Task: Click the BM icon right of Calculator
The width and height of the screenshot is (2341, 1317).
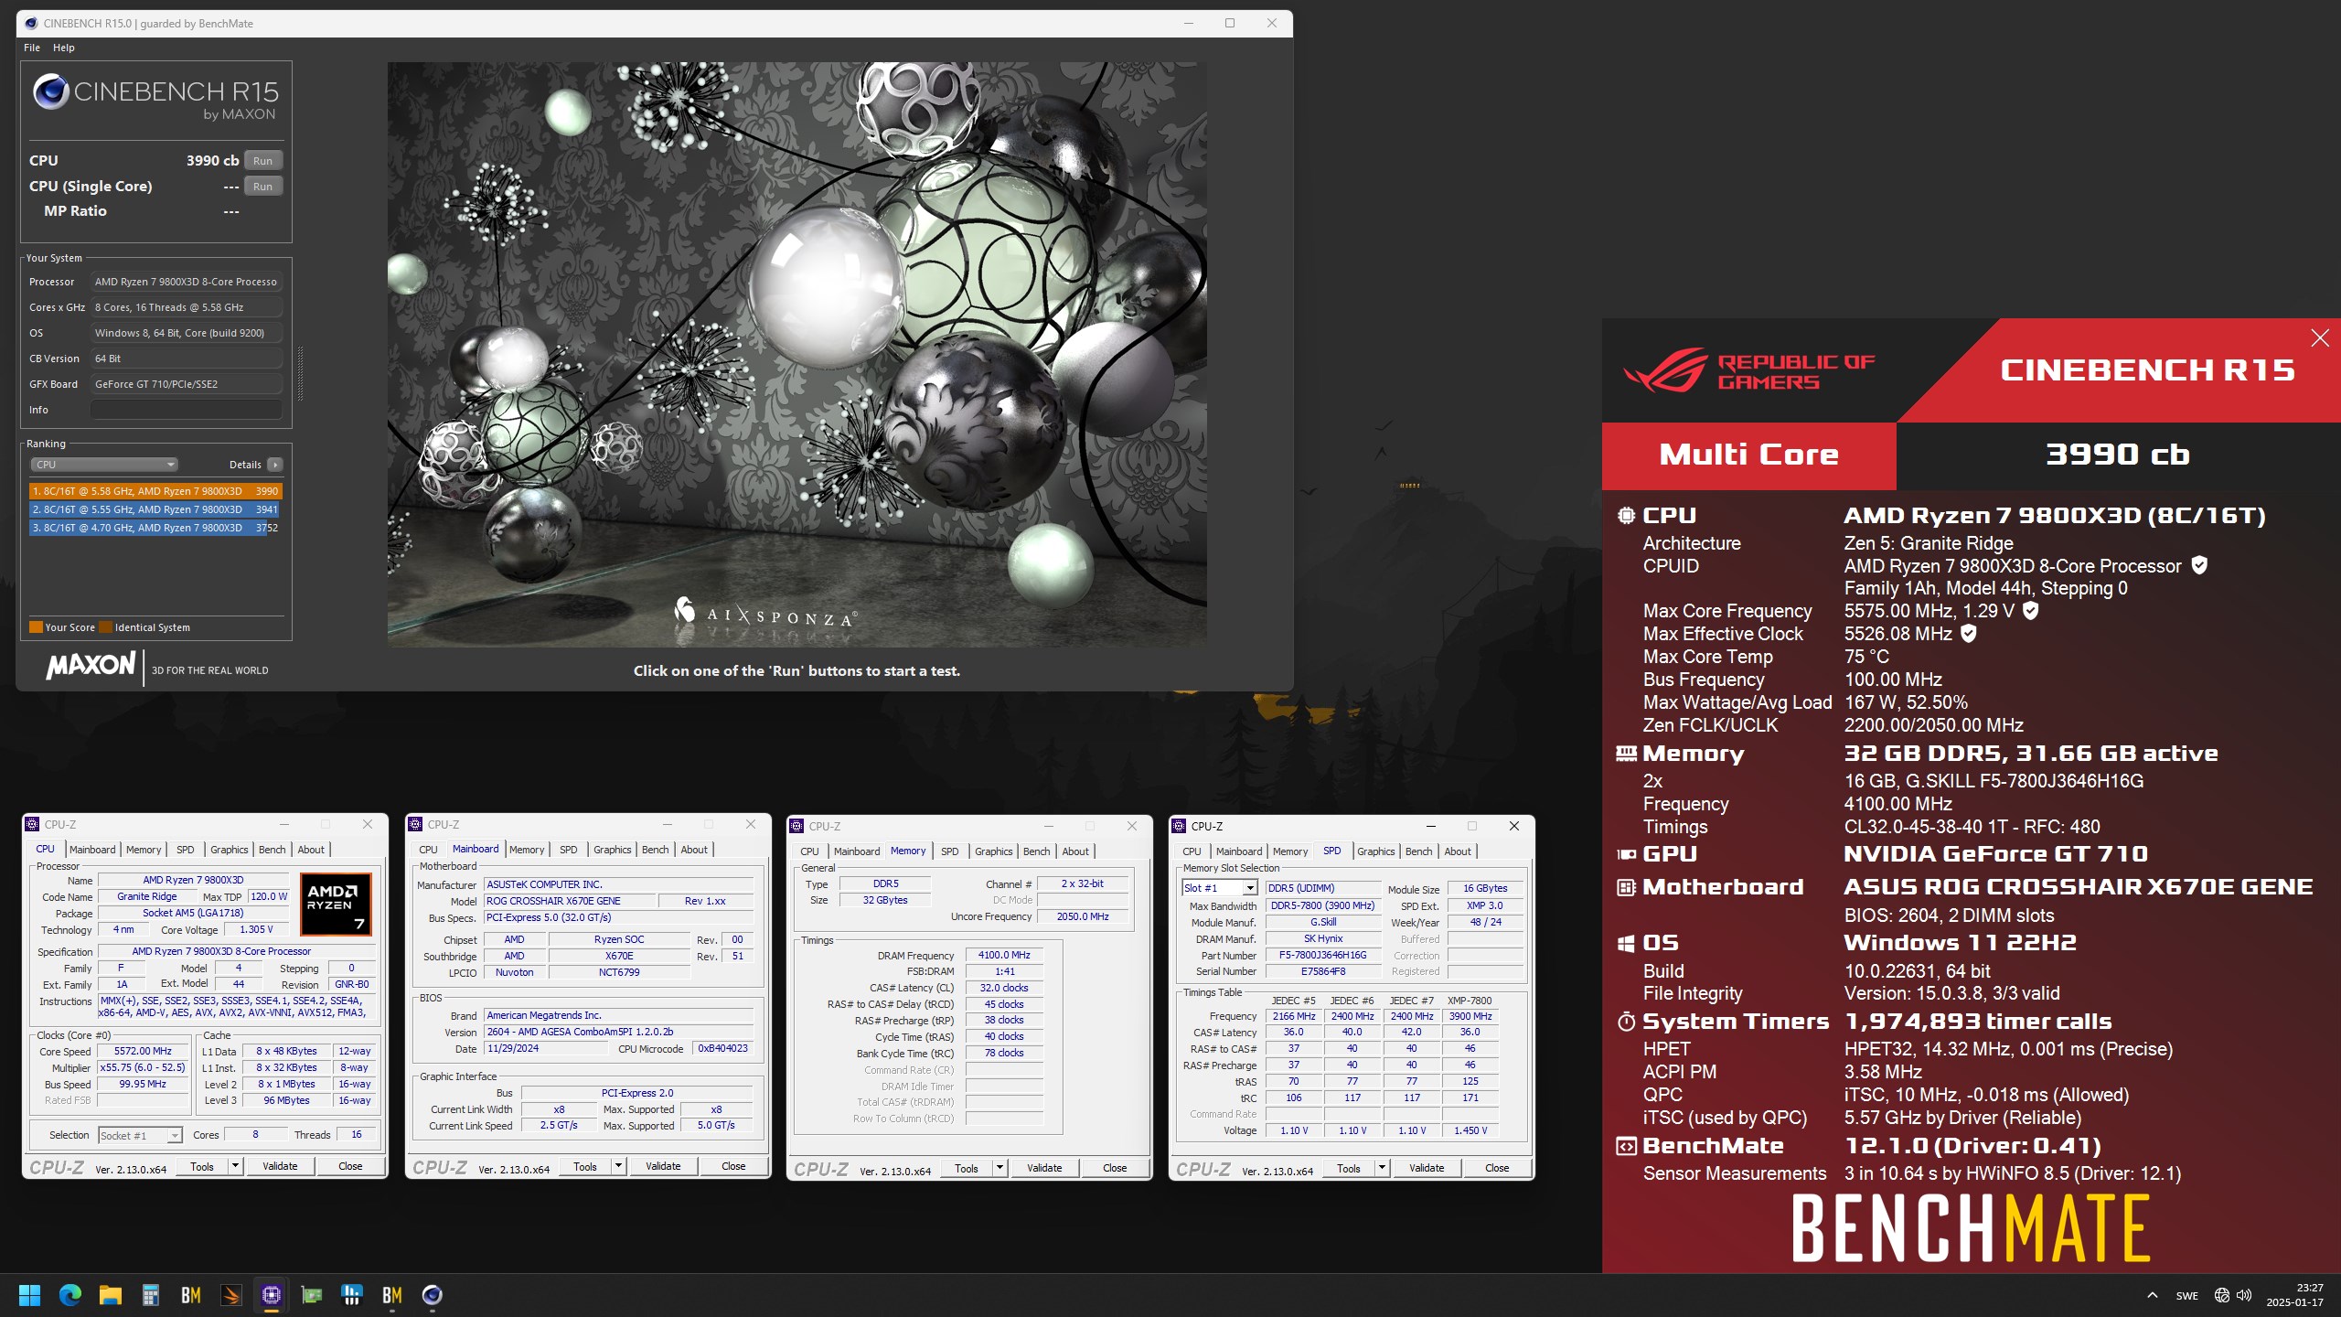Action: pos(191,1295)
